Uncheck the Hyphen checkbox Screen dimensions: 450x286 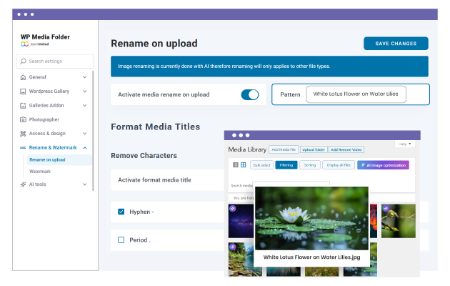click(x=121, y=212)
